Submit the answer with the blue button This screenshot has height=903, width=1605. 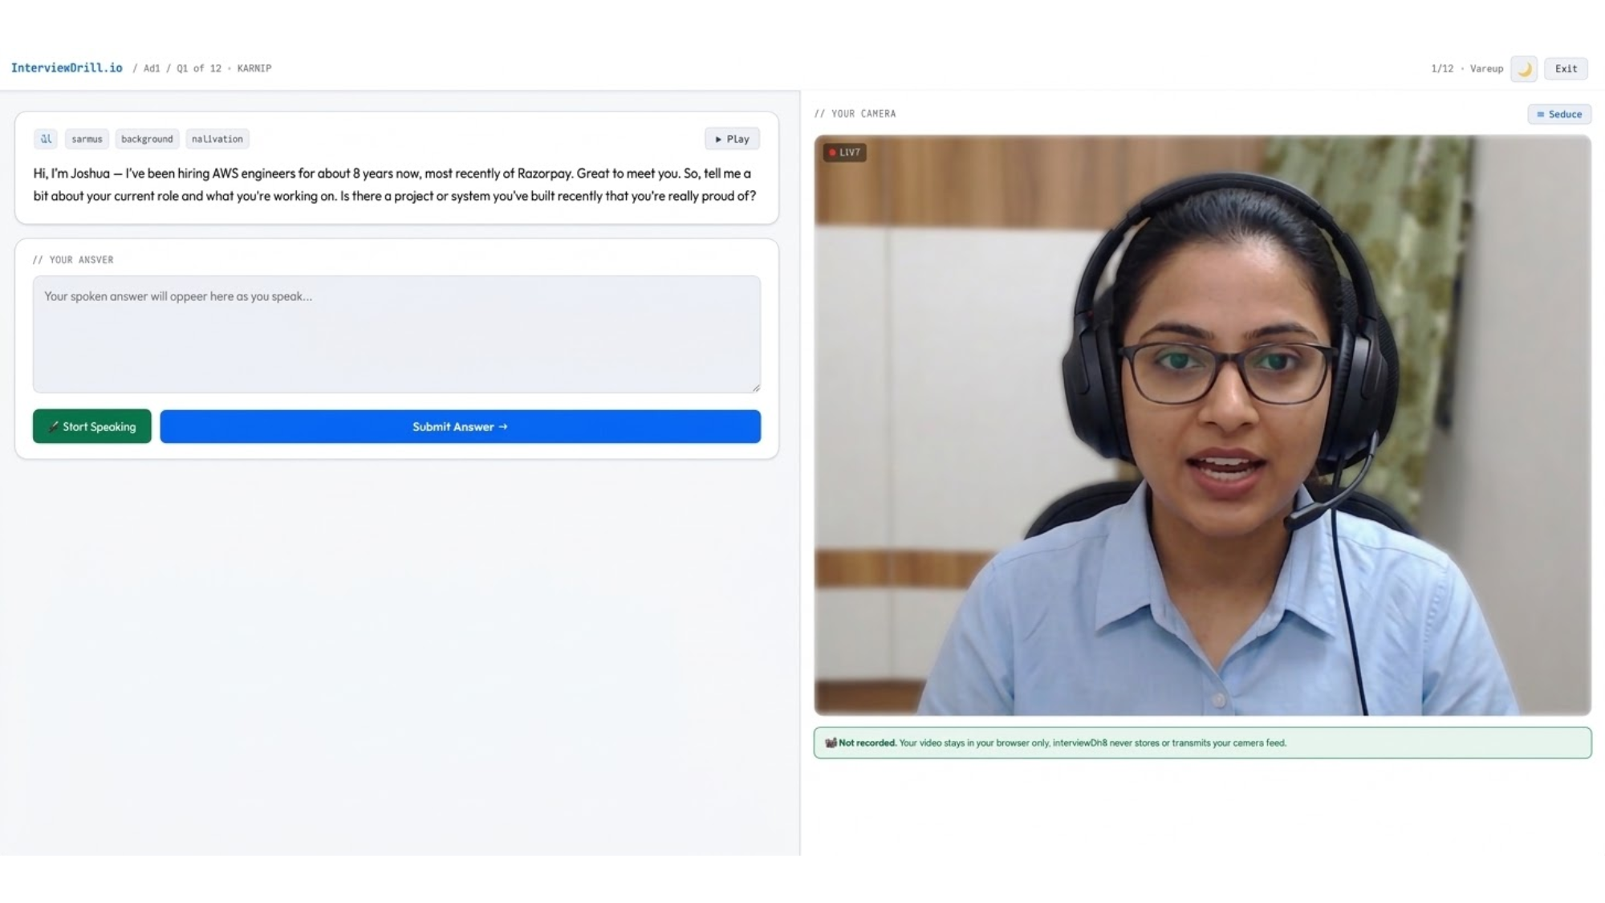coord(460,427)
